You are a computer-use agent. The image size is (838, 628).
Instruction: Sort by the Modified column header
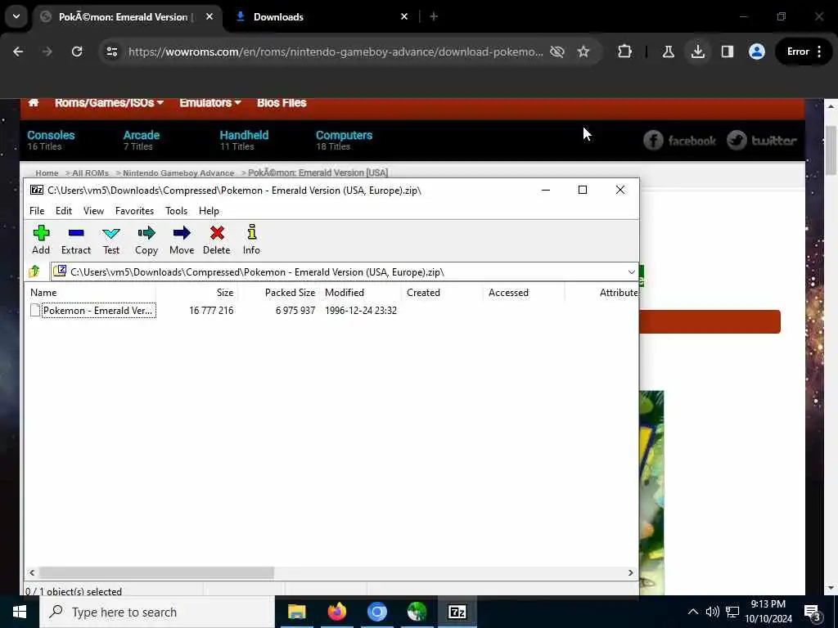(x=361, y=293)
